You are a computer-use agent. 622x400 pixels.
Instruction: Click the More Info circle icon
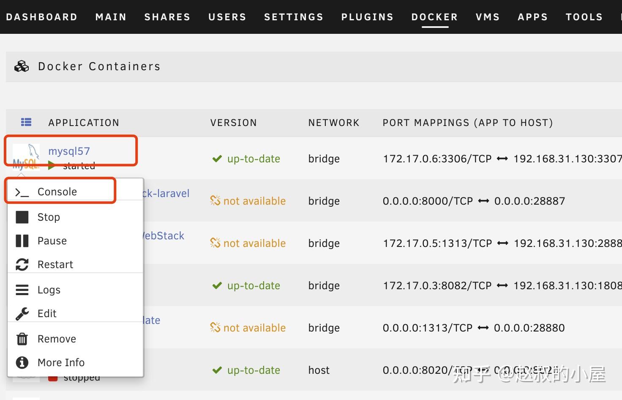(x=22, y=362)
